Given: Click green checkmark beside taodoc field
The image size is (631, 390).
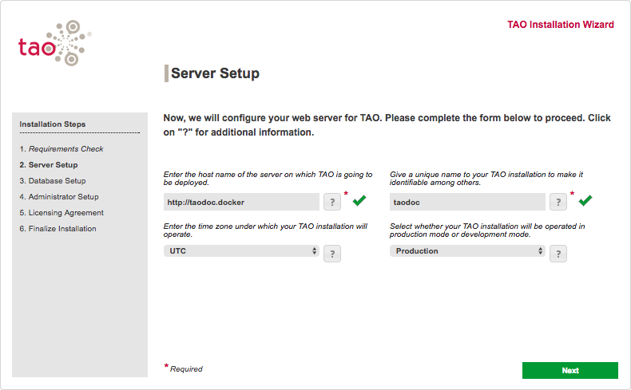Looking at the screenshot, I should pyautogui.click(x=585, y=200).
